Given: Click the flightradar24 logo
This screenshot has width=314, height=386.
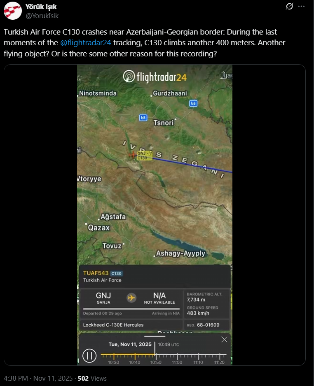Looking at the screenshot, I should [155, 77].
